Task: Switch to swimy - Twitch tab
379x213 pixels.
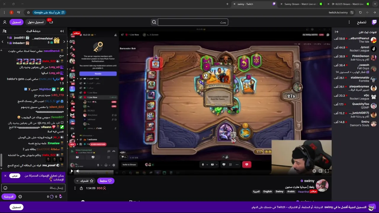Action: (x=254, y=4)
